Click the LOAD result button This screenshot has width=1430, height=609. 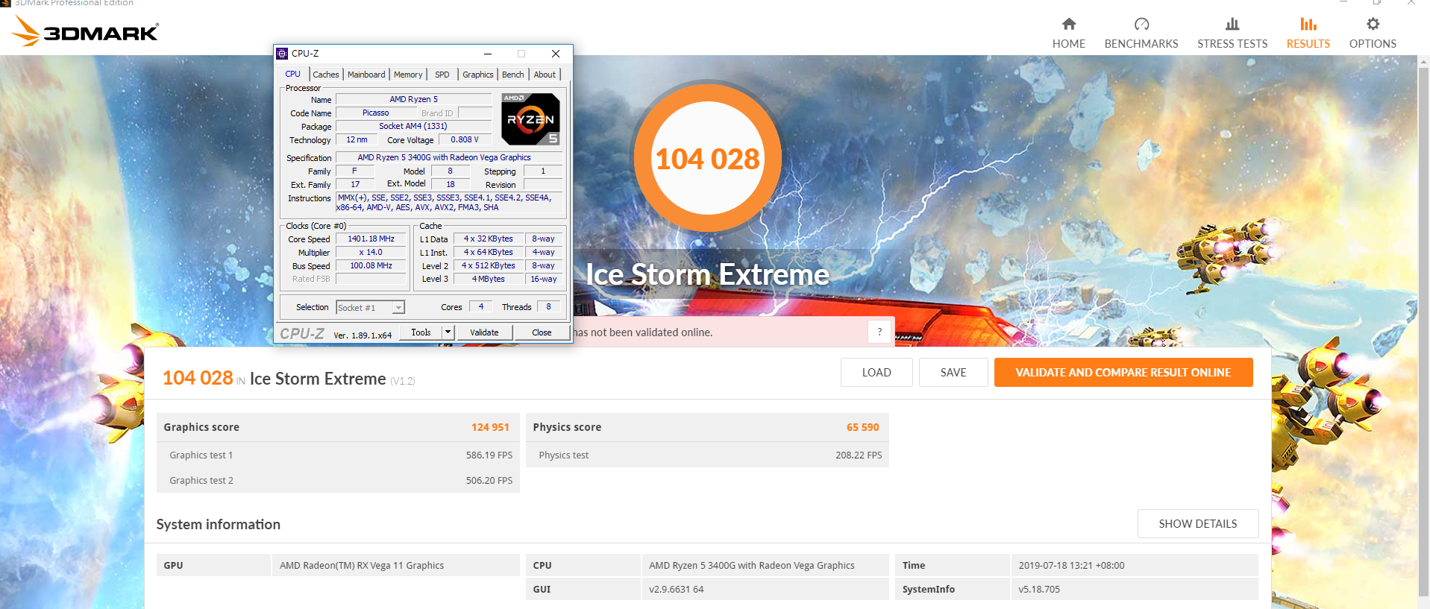click(x=876, y=373)
